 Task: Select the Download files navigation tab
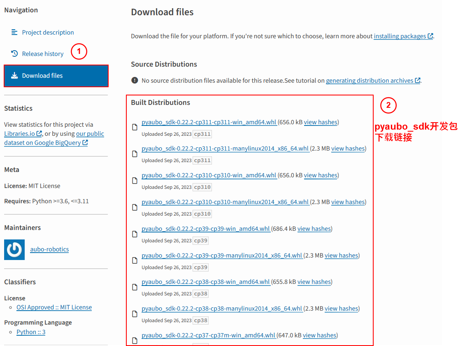(x=56, y=76)
